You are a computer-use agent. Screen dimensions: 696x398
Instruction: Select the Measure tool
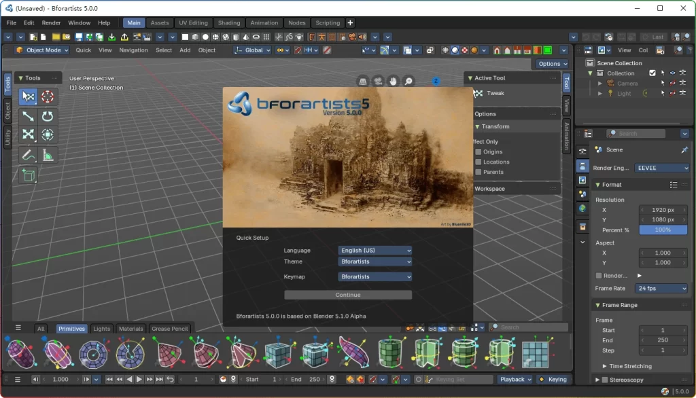47,155
